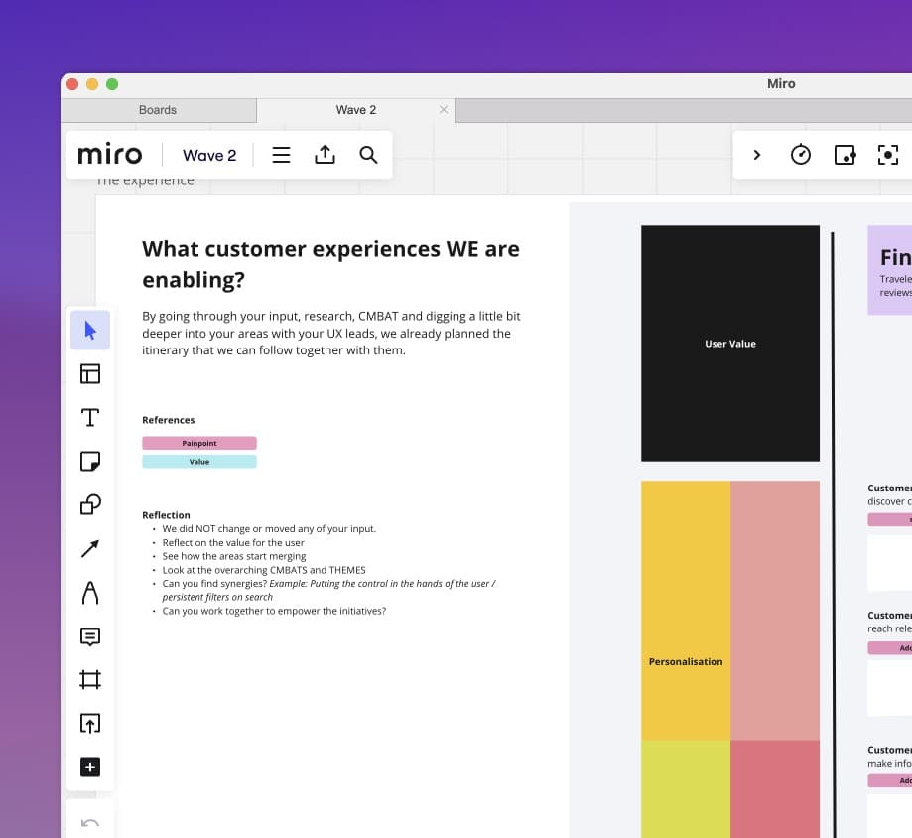
Task: Open more apps plus button
Action: point(90,767)
